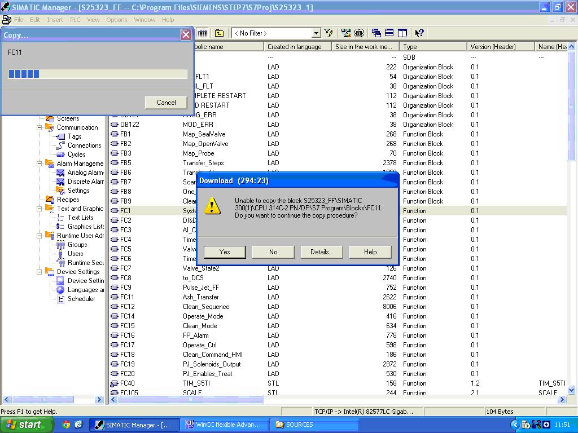Open the PLC menu
578x433 pixels.
(x=75, y=20)
